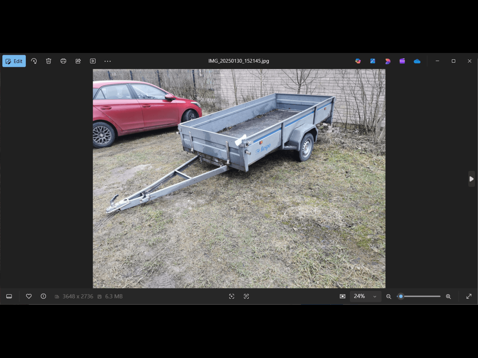Image resolution: width=478 pixels, height=358 pixels.
Task: Click the file name IMG_20250130_152145.jpg
Action: click(239, 61)
